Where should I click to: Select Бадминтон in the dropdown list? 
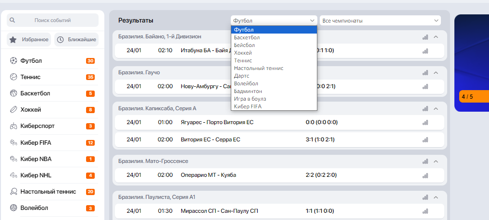tap(274, 92)
